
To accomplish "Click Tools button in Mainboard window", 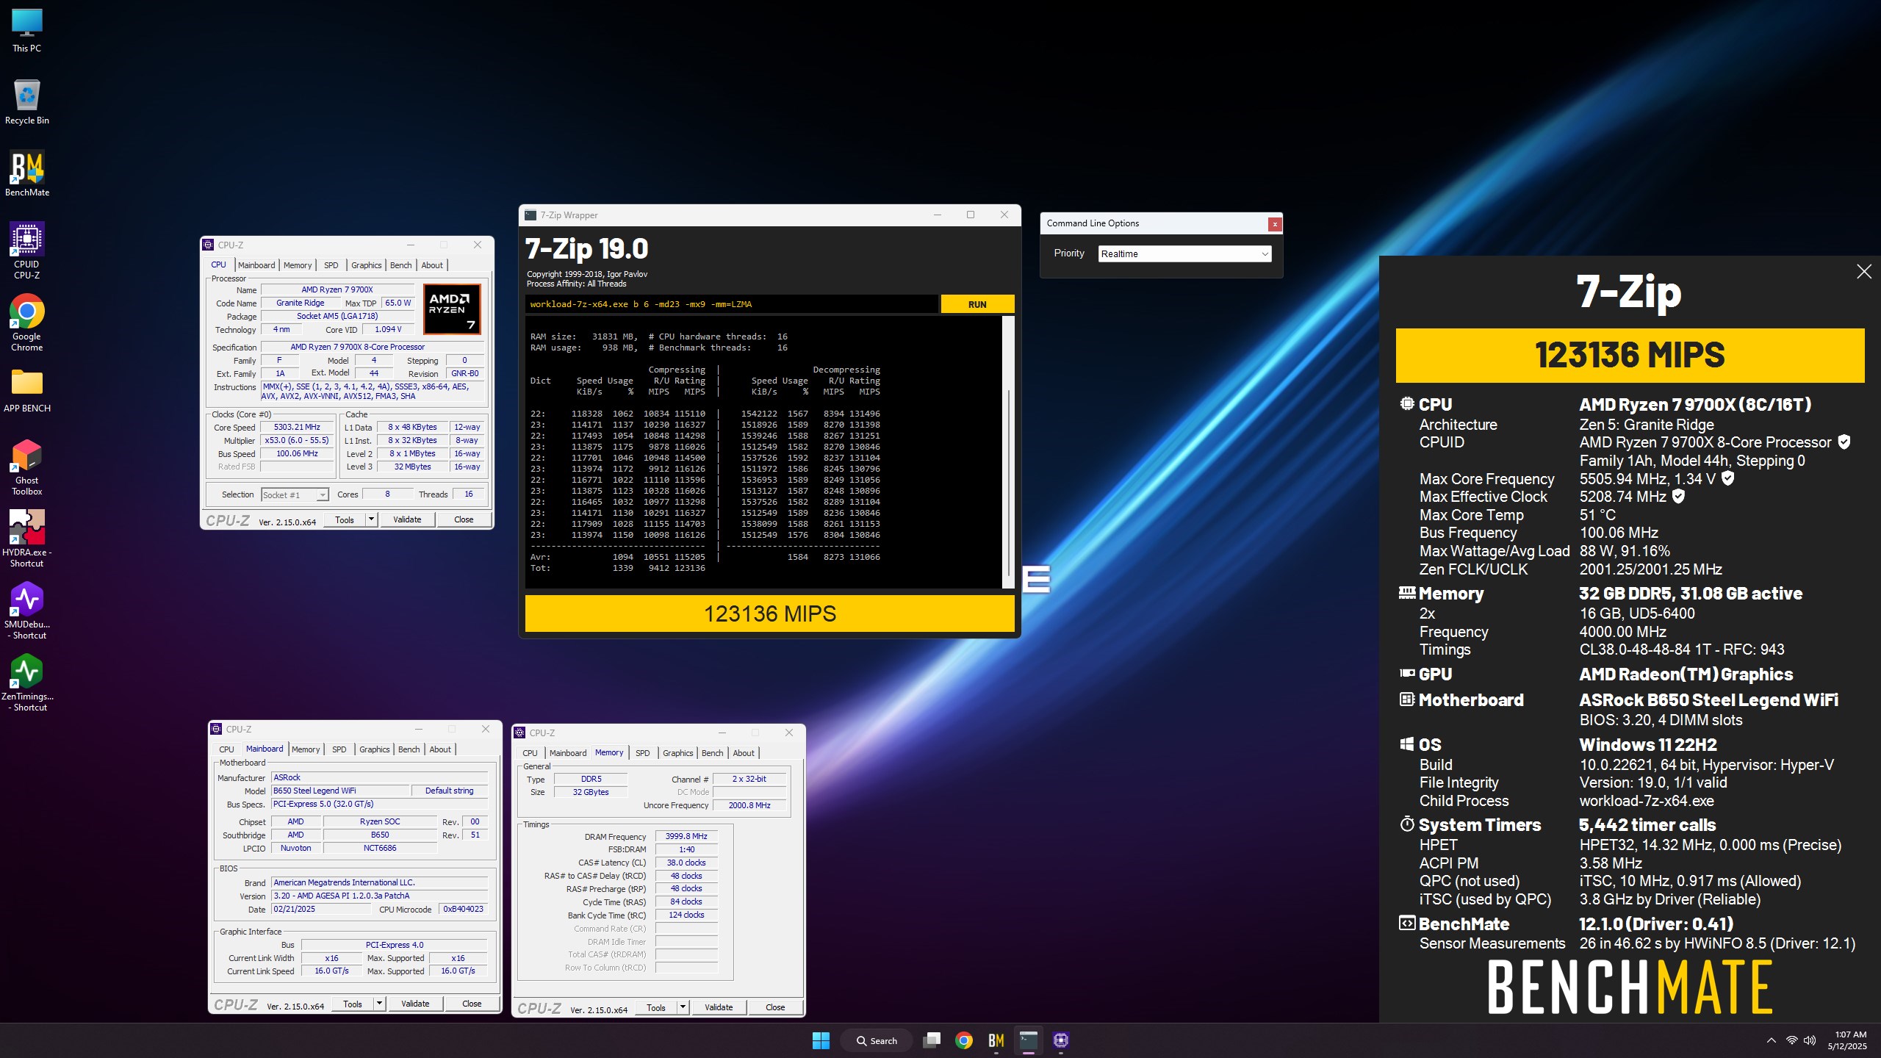I will point(353,1004).
